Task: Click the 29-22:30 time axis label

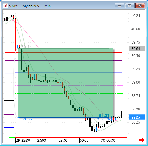Action: 23,141
